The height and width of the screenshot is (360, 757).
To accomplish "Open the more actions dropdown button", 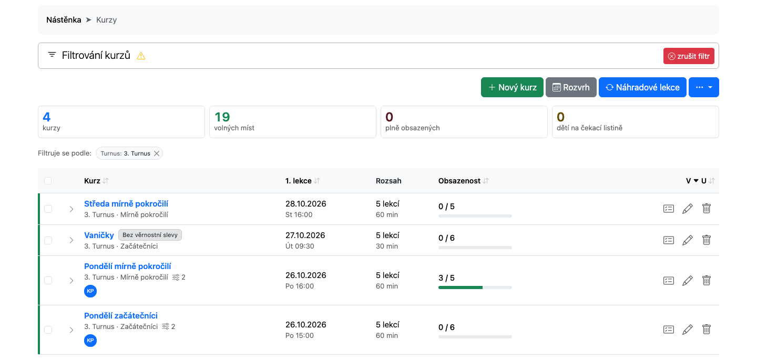I will click(x=704, y=87).
